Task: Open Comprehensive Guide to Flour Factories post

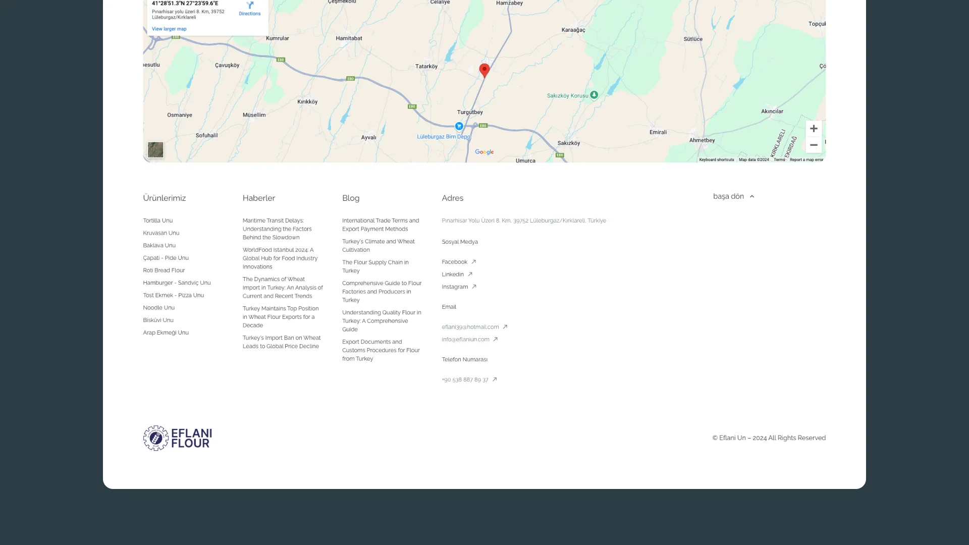Action: coord(382,292)
